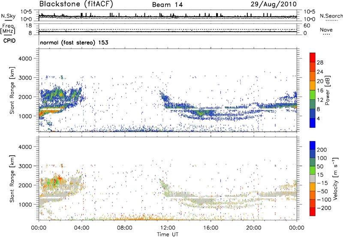
Task: Click the '04:00' time axis tick
Action: [x=82, y=228]
